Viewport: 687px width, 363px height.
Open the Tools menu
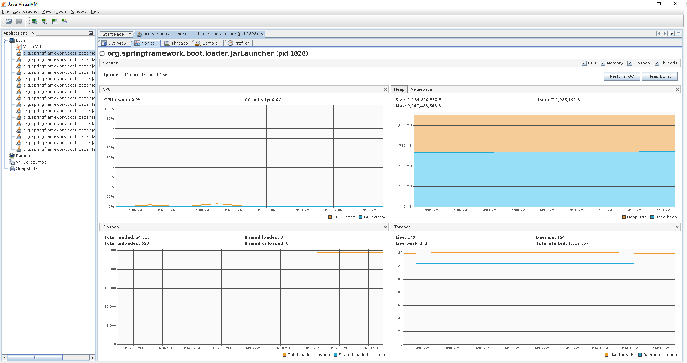point(61,11)
